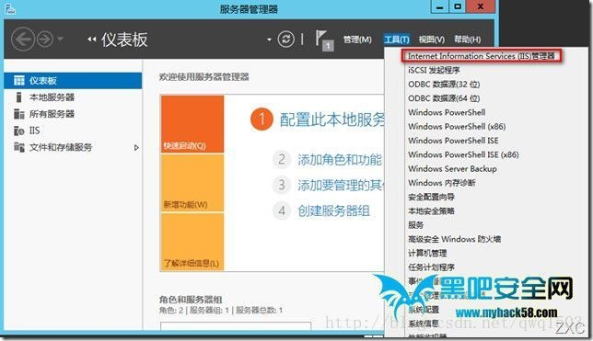Click the forward navigation arrow

tap(45, 40)
